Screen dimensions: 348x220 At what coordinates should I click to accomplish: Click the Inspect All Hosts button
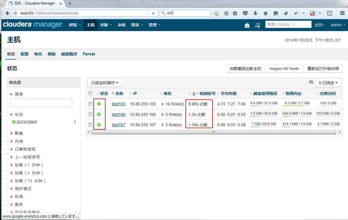tap(284, 69)
